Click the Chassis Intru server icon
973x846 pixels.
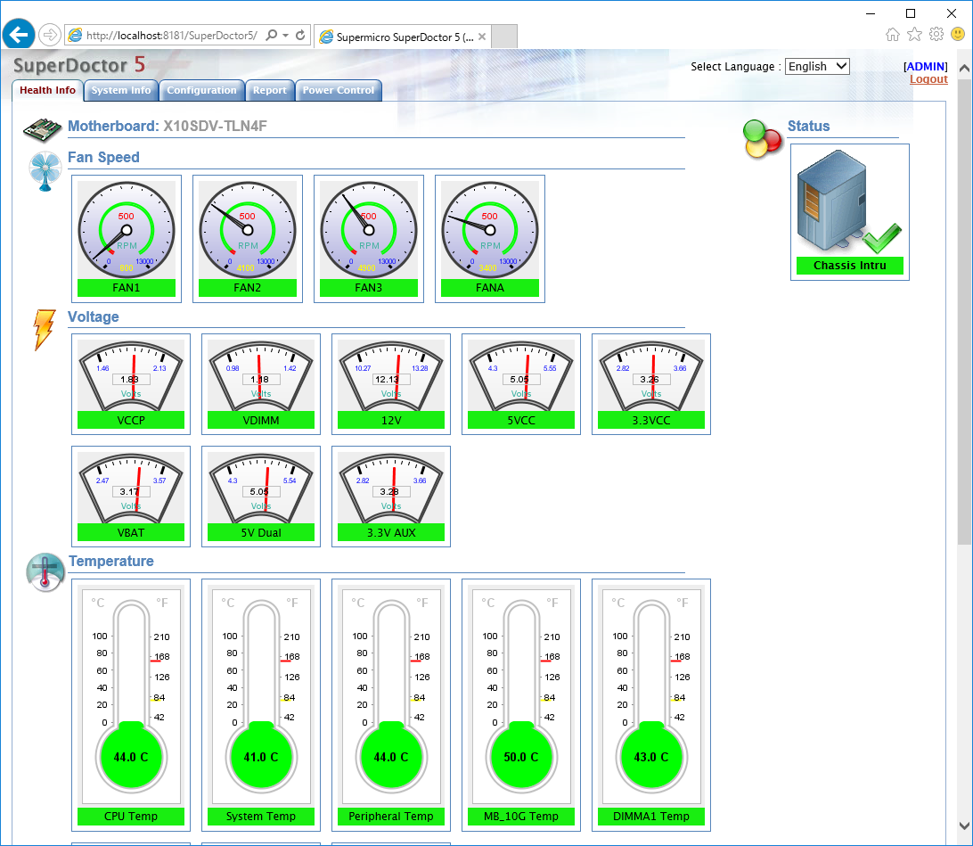click(x=849, y=201)
